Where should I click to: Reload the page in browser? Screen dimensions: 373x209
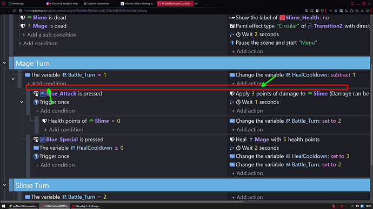tap(14, 11)
